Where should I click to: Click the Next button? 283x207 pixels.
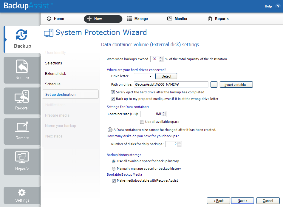(x=242, y=201)
